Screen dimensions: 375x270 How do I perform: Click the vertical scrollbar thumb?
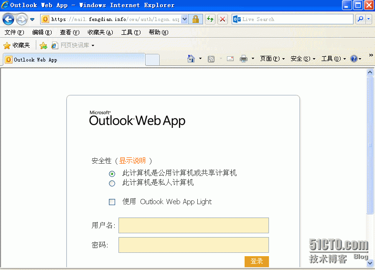(x=370, y=145)
